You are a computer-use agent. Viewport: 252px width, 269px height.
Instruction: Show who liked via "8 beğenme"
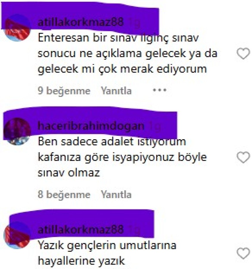coord(64,195)
